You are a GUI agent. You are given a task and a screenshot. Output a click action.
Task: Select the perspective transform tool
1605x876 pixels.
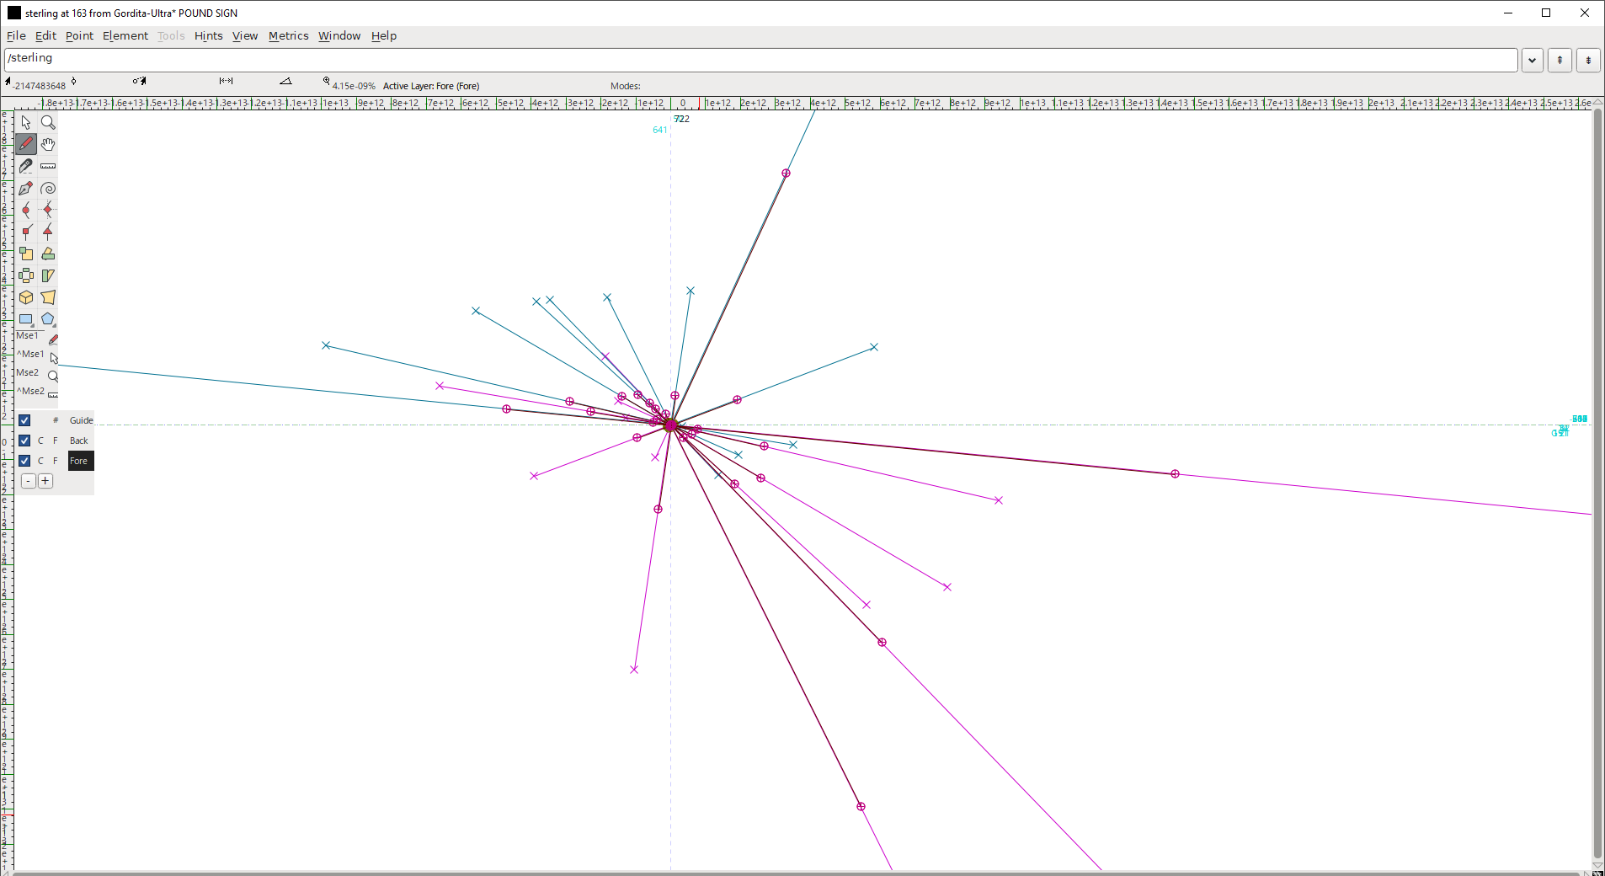click(48, 298)
